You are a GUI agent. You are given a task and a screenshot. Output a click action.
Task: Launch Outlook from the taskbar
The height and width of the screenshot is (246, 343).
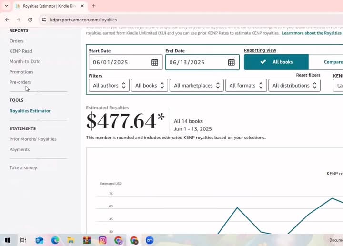click(40, 240)
